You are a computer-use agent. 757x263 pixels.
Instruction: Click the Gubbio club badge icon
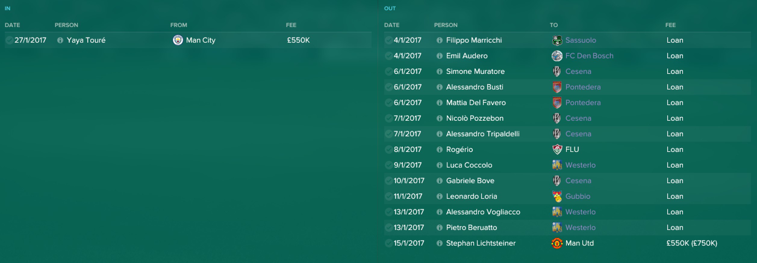coord(557,196)
